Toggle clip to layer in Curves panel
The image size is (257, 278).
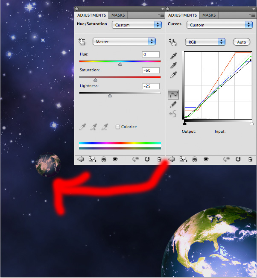(195, 159)
